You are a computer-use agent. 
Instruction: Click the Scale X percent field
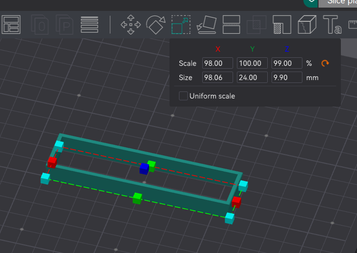[x=217, y=63]
